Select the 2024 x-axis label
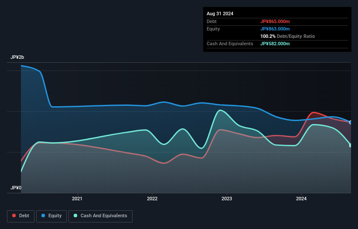 pos(301,199)
